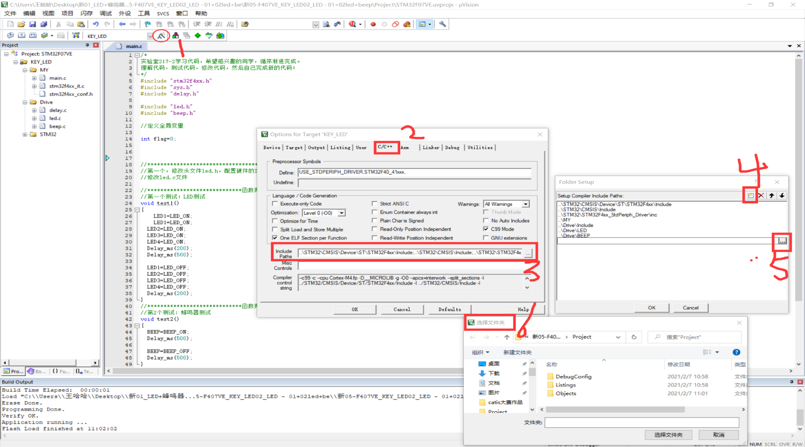Viewport: 805px width, 447px height.
Task: Rebuild all target files from the build toolbar
Action: click(x=32, y=36)
